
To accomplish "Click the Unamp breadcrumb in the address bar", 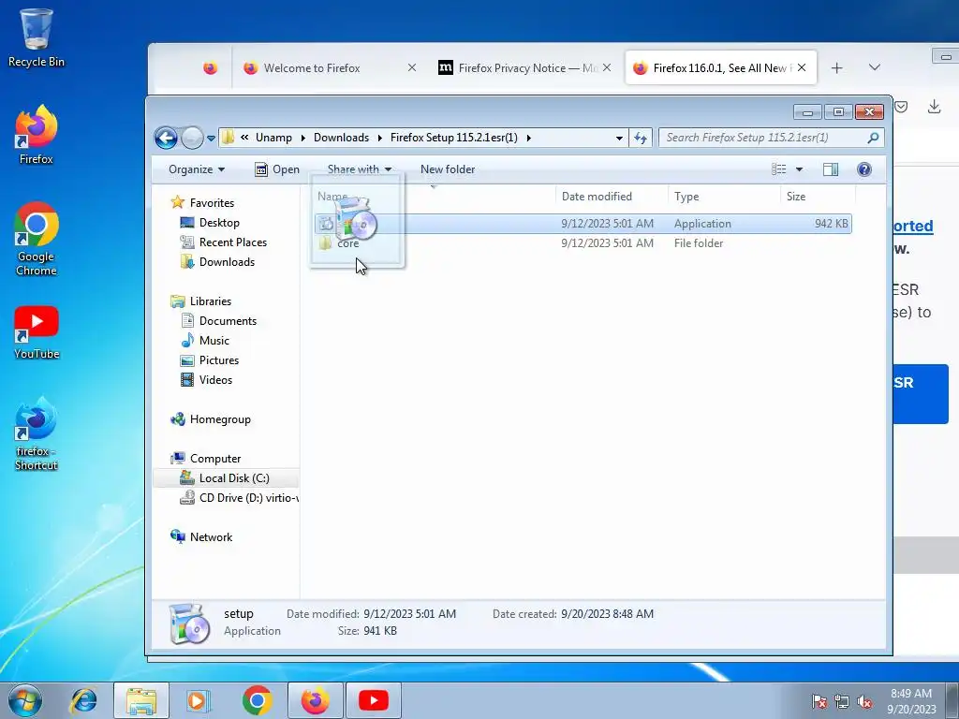I will pyautogui.click(x=273, y=138).
